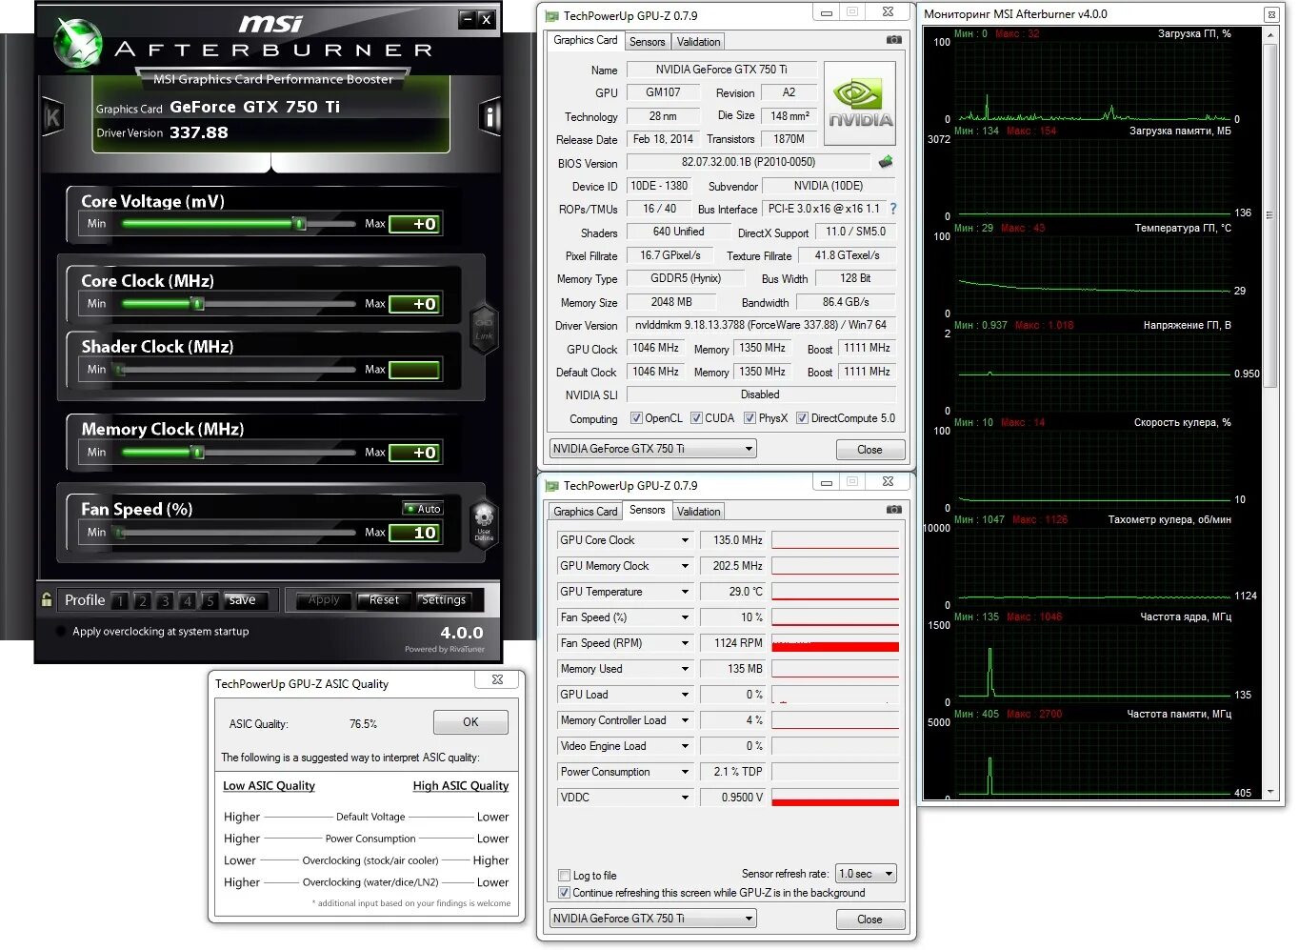Click the MSI Afterburner dragon logo

[77, 44]
